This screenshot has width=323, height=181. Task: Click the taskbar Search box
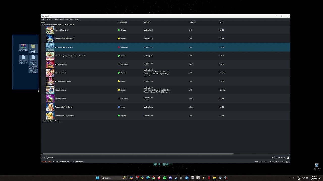[114, 178]
